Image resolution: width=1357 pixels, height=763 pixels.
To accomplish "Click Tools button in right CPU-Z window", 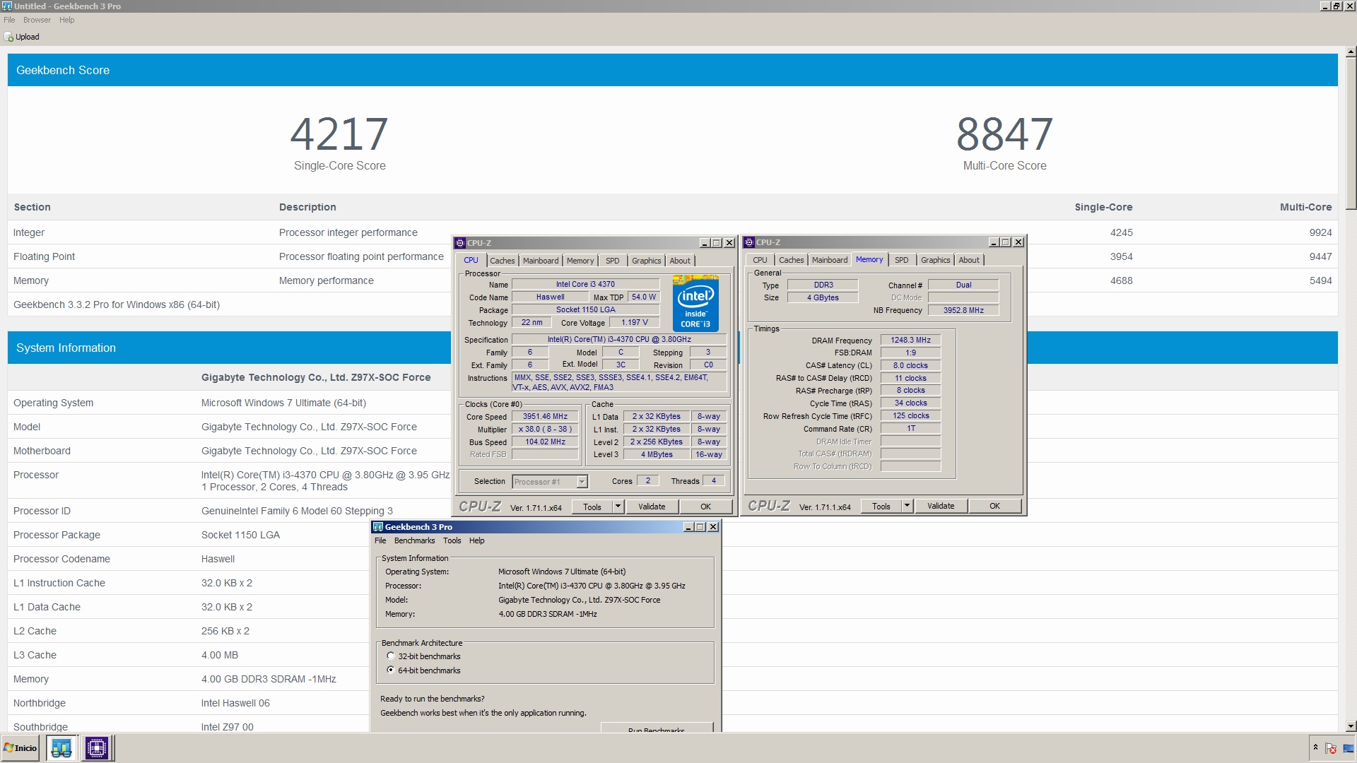I will pyautogui.click(x=881, y=506).
